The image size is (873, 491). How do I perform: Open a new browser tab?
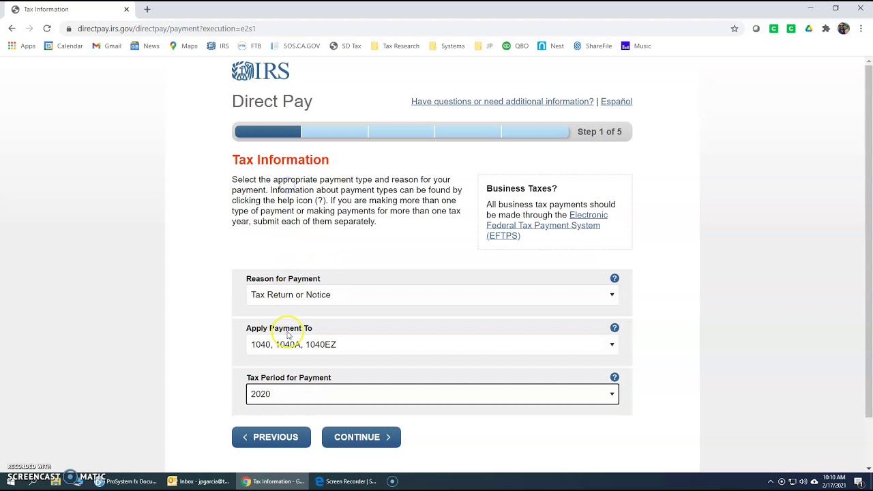click(x=147, y=10)
